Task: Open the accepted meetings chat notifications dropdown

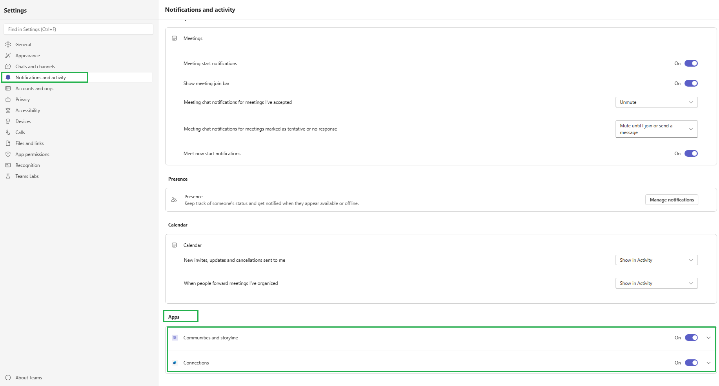Action: pos(657,102)
